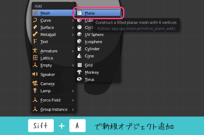Add a UV Sphere mesh
Screen dimensions: 204x135
point(98,35)
